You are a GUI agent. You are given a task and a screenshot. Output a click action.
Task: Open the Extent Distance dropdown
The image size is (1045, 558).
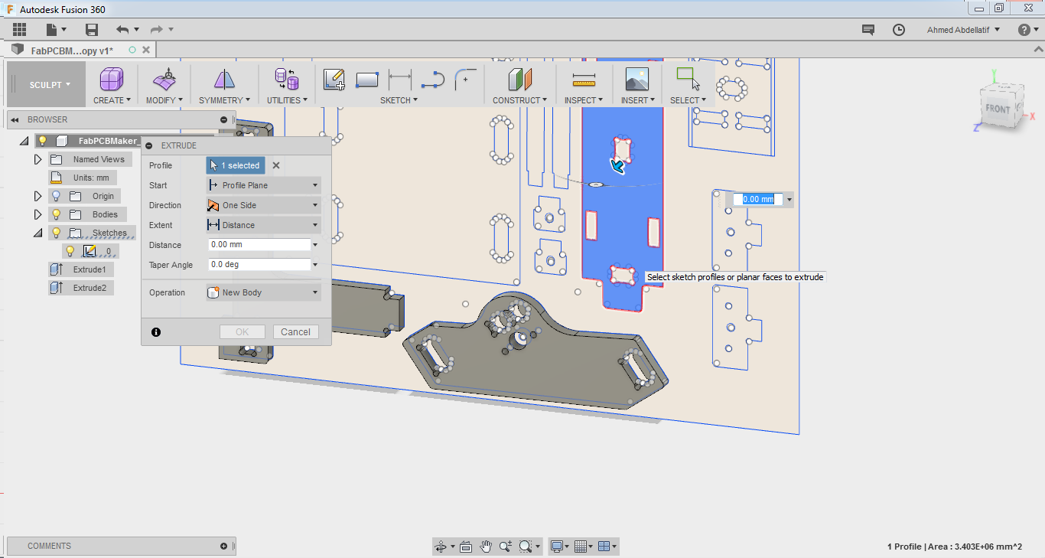[x=263, y=225]
